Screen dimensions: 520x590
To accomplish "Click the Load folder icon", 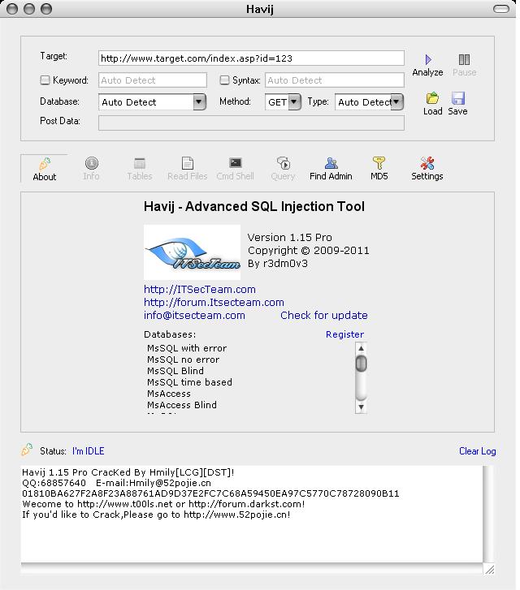I will pos(432,98).
